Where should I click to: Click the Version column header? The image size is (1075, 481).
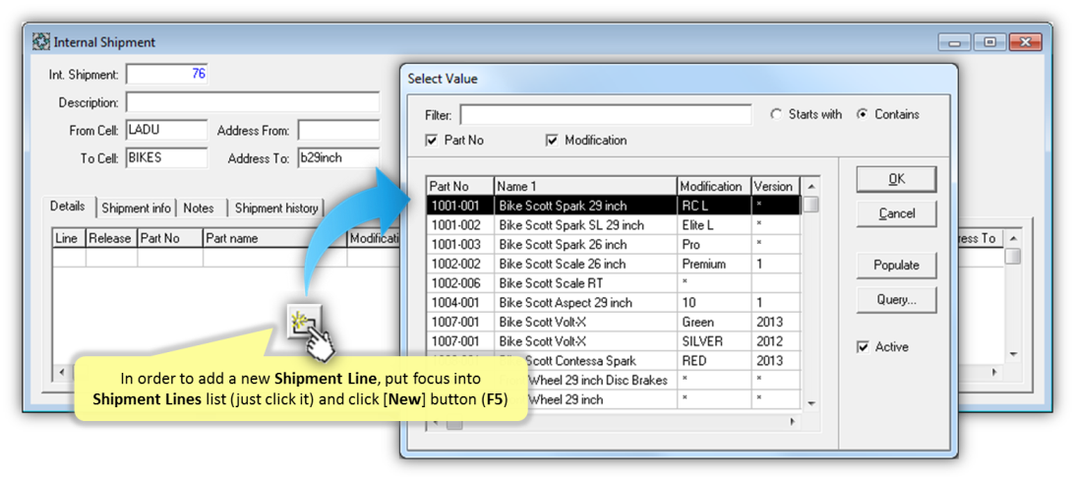coord(775,186)
